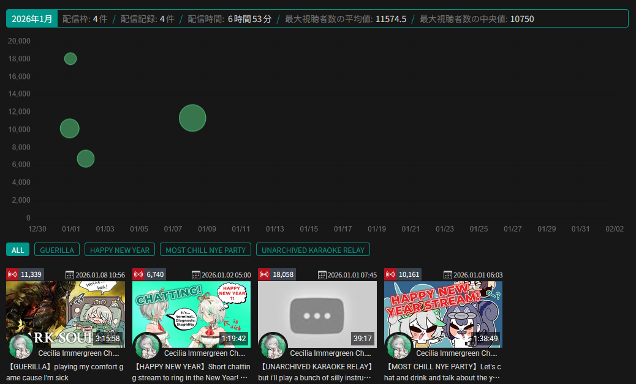Click the live viewer icon beside 11,339
The image size is (636, 384).
(x=12, y=274)
